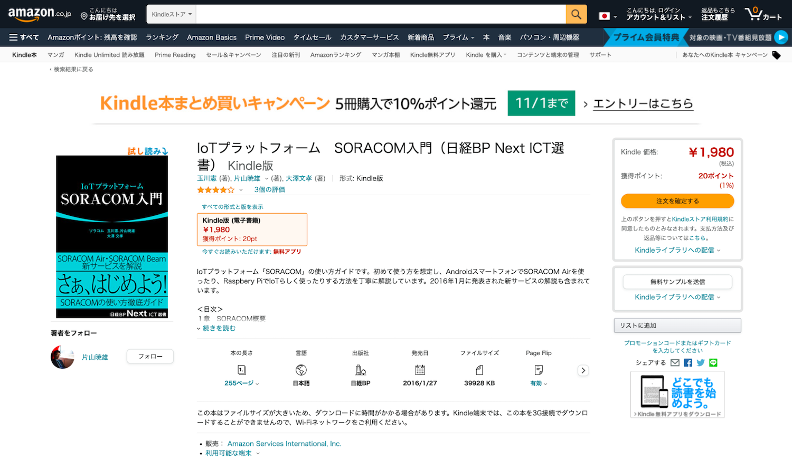
Task: Select the マンガ subnav tab
Action: click(55, 55)
